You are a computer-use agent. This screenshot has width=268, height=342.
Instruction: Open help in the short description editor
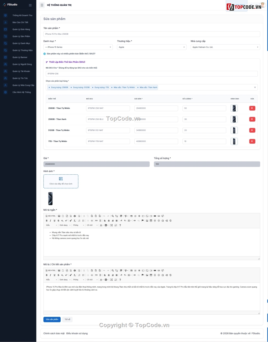click(x=120, y=225)
